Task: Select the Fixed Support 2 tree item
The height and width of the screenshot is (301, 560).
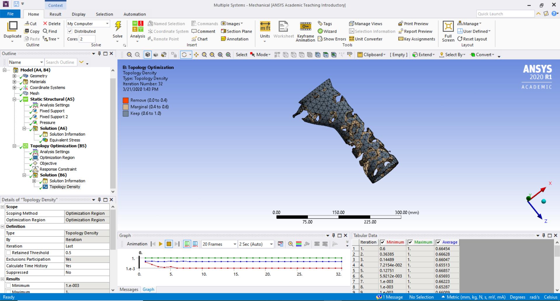Action: point(53,117)
